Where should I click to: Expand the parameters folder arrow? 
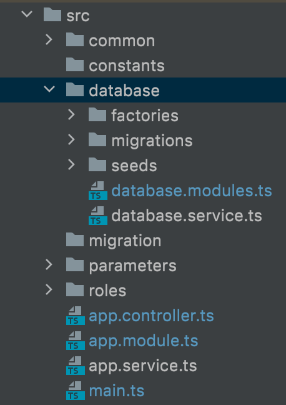point(49,265)
